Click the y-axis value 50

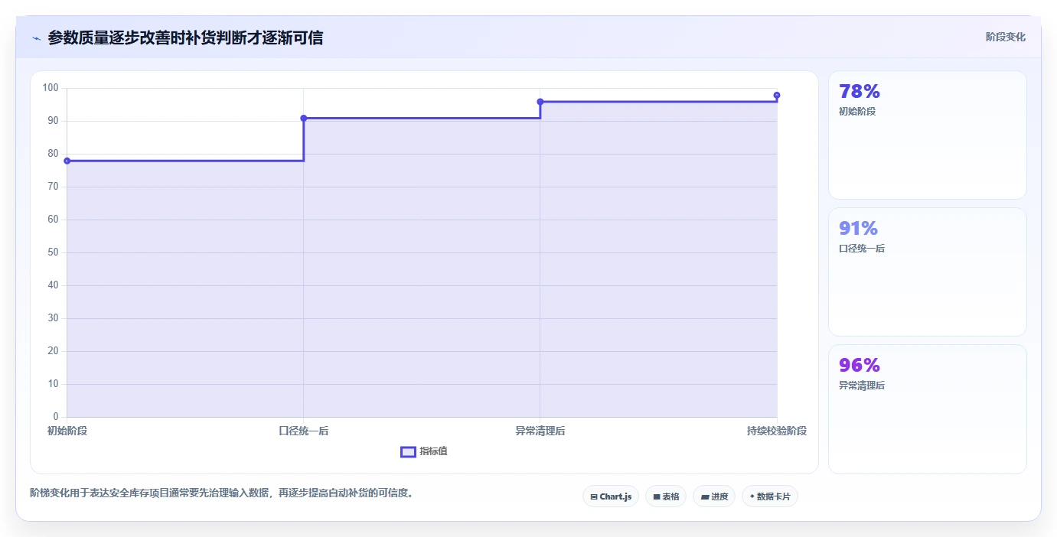coord(54,252)
